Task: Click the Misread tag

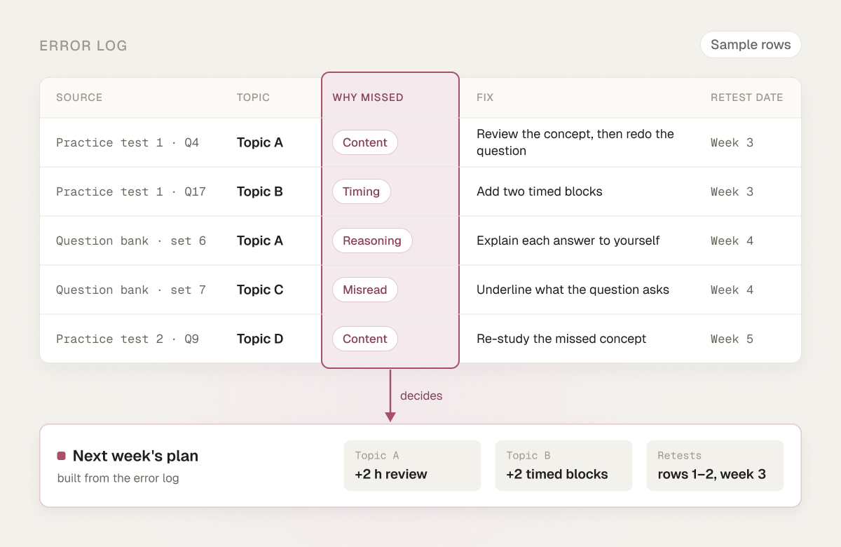Action: (x=365, y=290)
